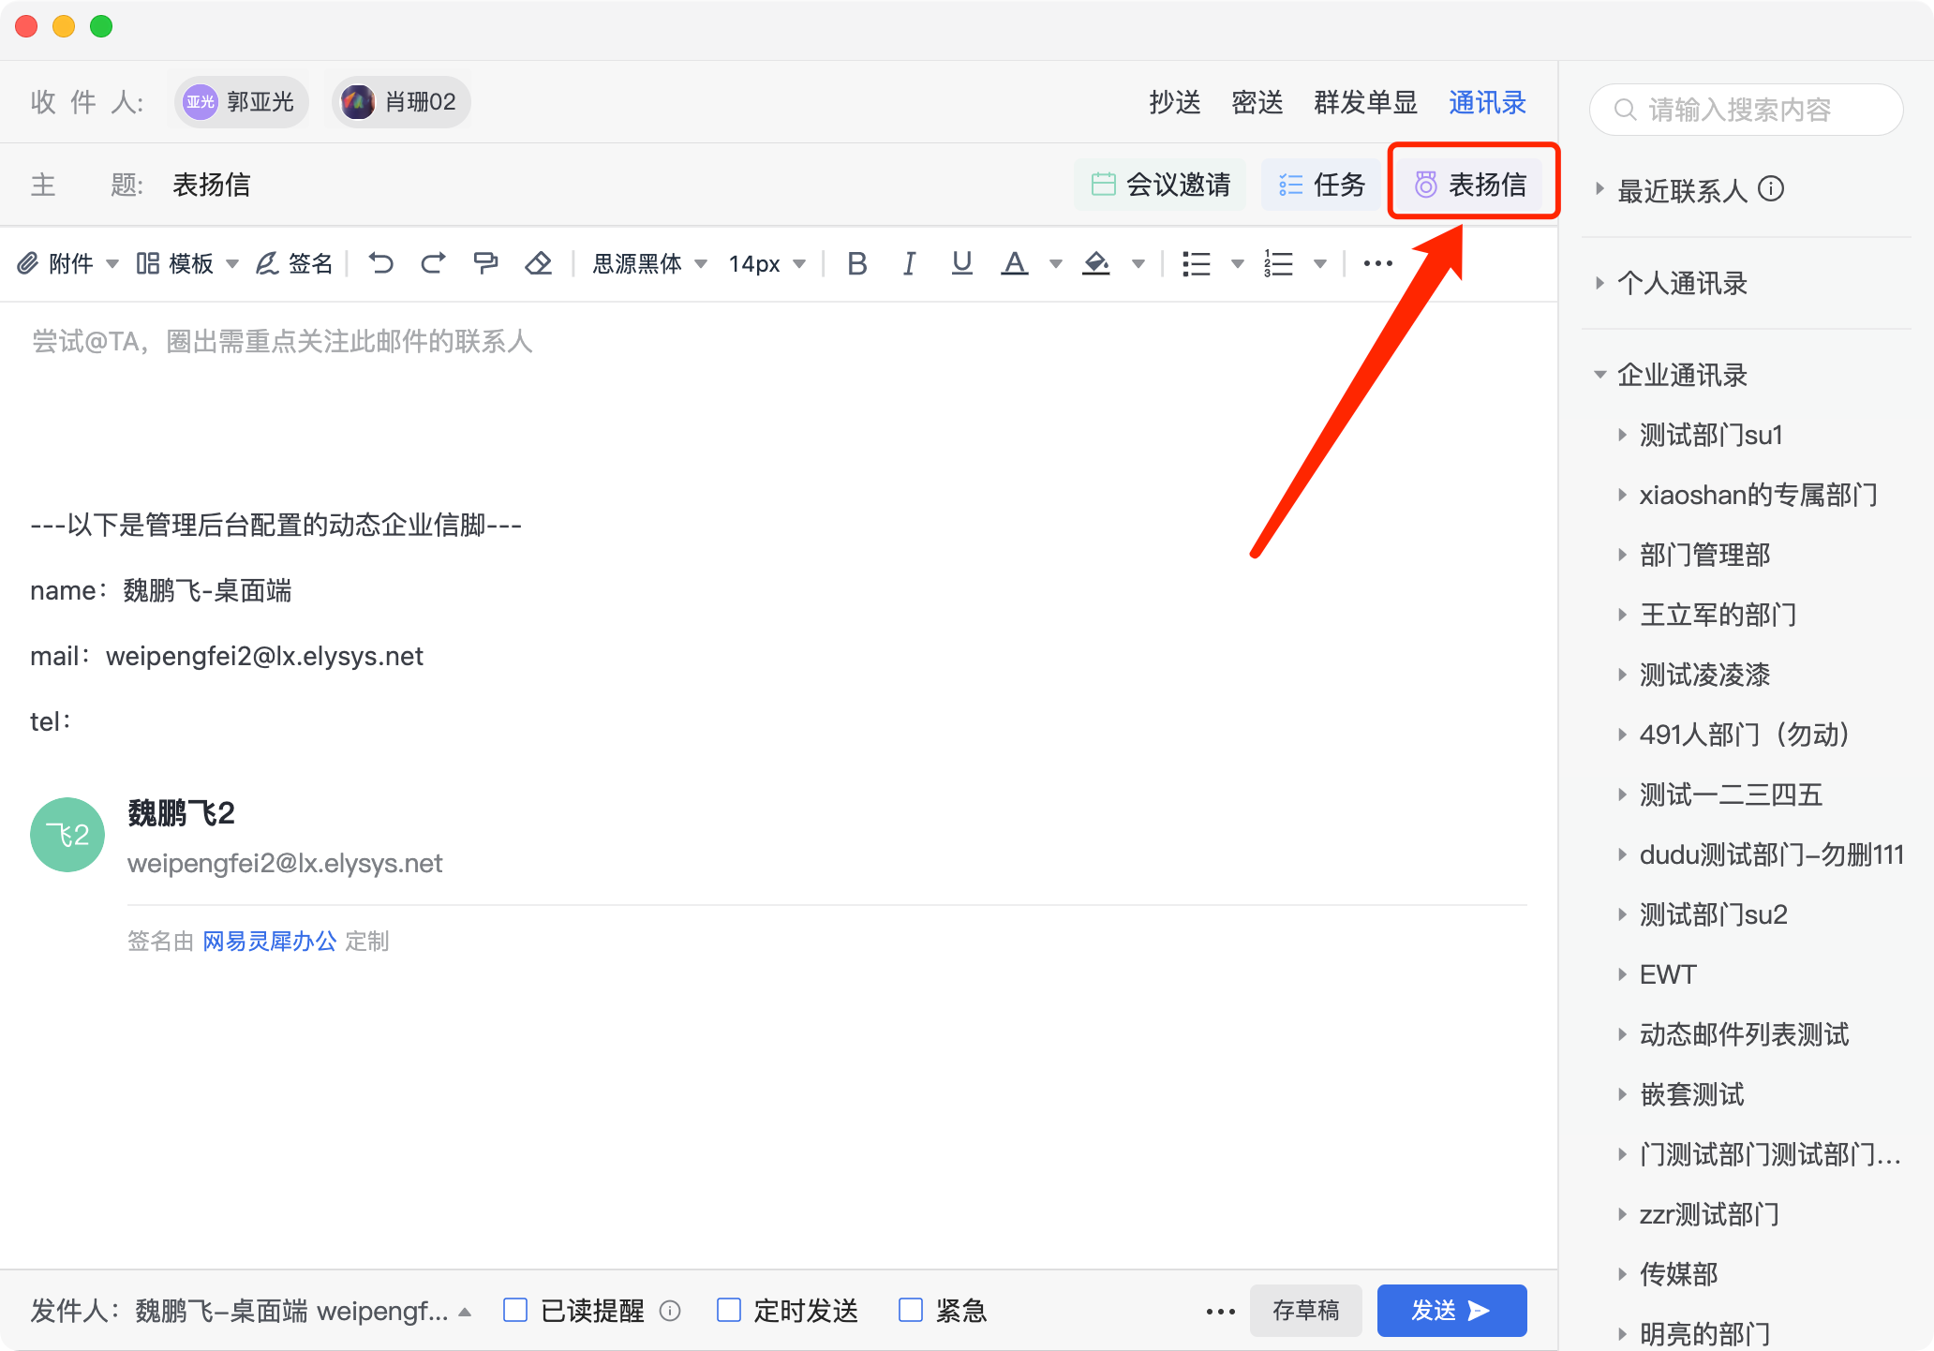Toggle bold text formatting

(856, 263)
